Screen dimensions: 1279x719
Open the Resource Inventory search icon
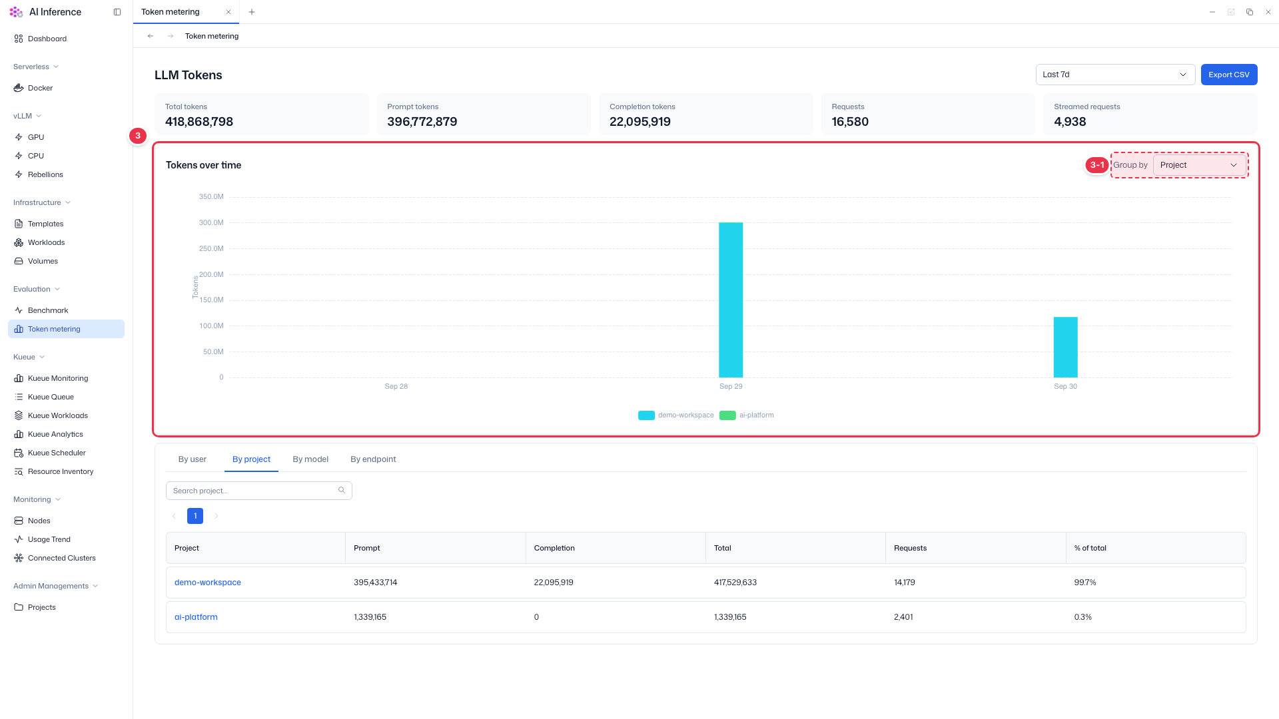(19, 471)
